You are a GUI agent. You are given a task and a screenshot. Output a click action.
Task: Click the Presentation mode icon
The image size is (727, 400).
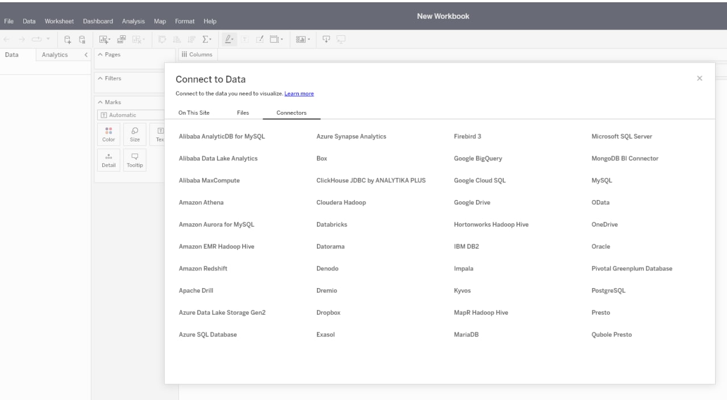[341, 39]
